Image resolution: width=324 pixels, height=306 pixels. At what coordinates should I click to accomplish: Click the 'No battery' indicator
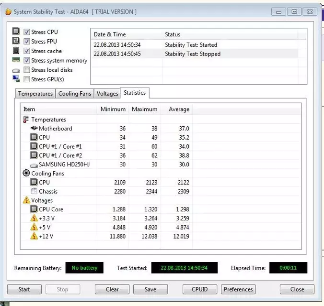[84, 268]
